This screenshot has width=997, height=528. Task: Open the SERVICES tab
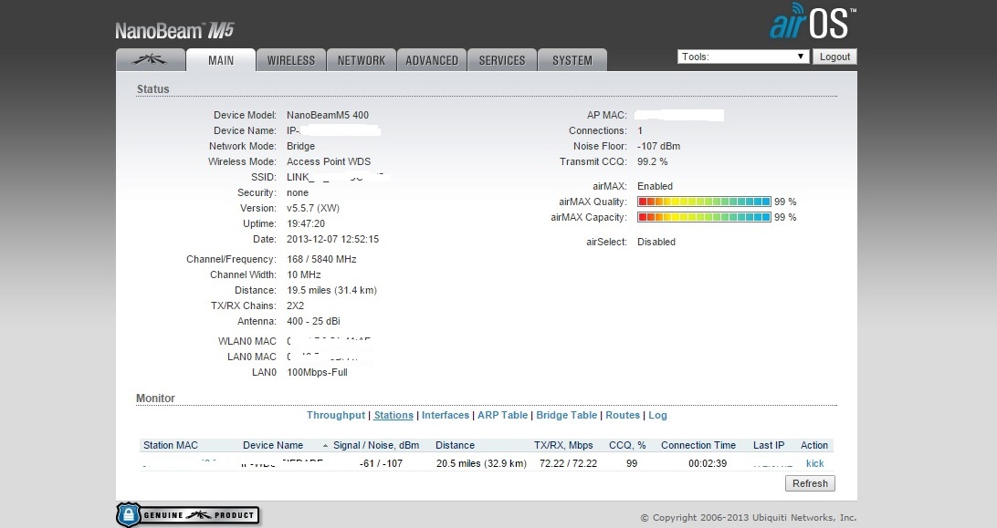click(x=502, y=59)
